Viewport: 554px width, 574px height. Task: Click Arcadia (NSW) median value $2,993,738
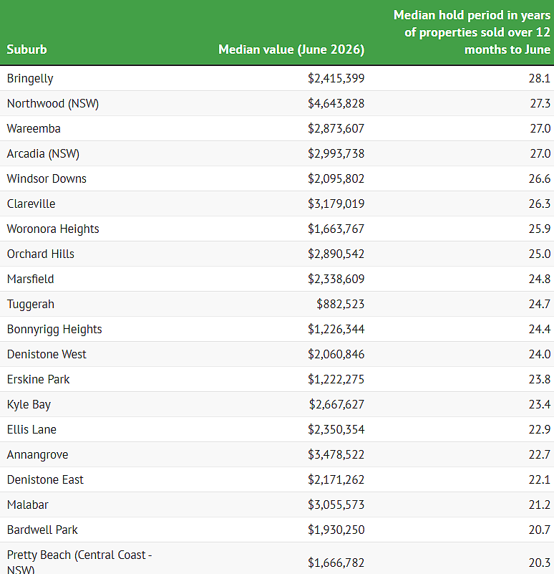tap(336, 154)
